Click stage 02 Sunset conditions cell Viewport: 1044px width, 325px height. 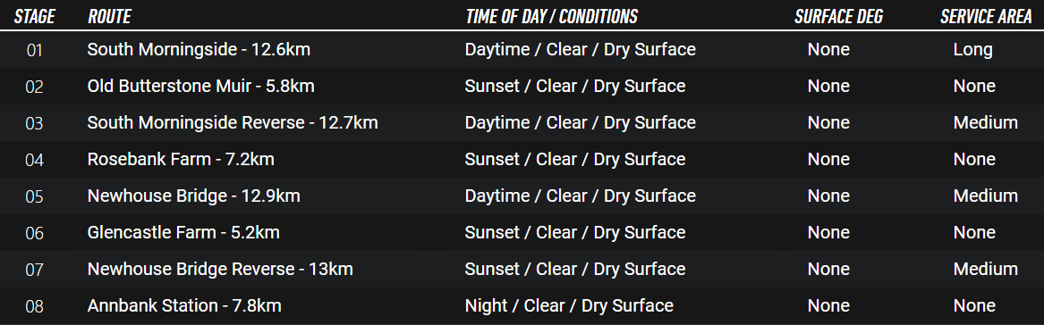click(575, 87)
